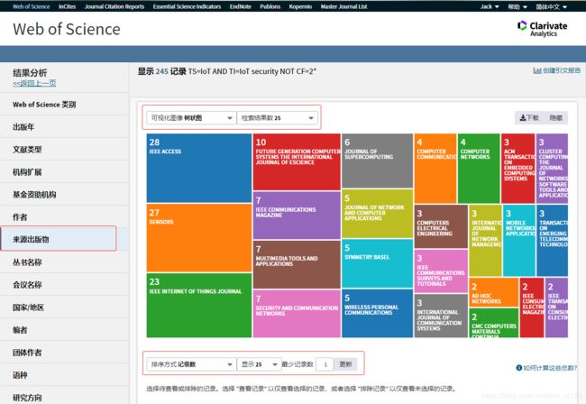Screen dimensions: 586x404
Task: Click the Clarivate Analytics logo
Action: tap(542, 28)
